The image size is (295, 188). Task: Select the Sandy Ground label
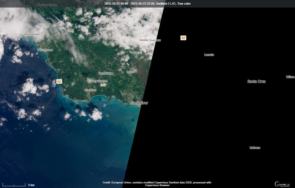98,81
